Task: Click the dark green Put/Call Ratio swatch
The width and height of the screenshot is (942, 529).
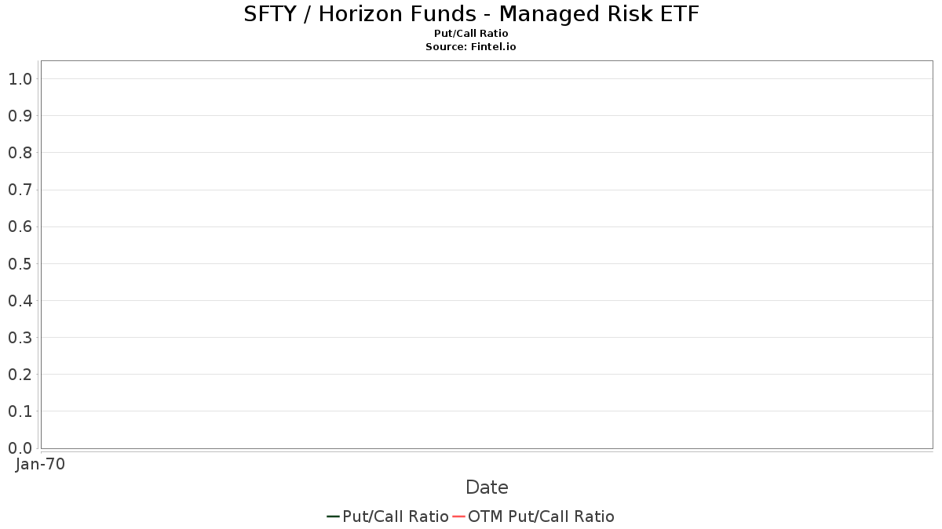Action: pyautogui.click(x=333, y=516)
